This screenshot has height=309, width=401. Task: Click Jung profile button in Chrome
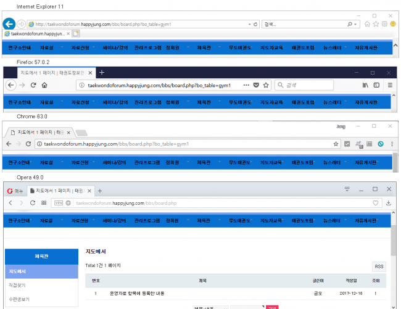[x=341, y=126]
